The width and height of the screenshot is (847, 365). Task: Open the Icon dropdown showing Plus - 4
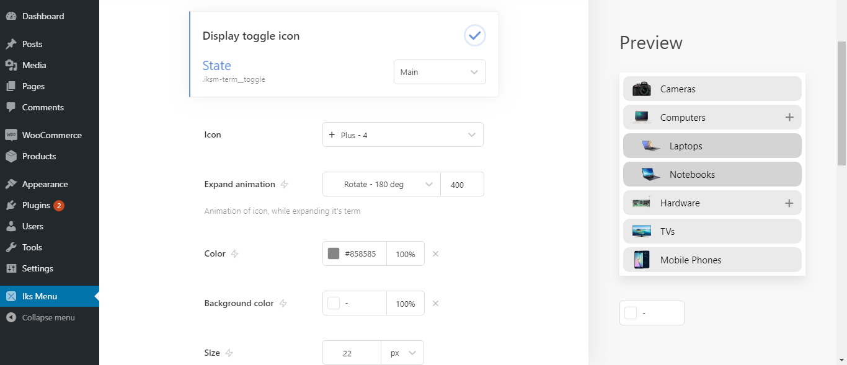pos(402,134)
